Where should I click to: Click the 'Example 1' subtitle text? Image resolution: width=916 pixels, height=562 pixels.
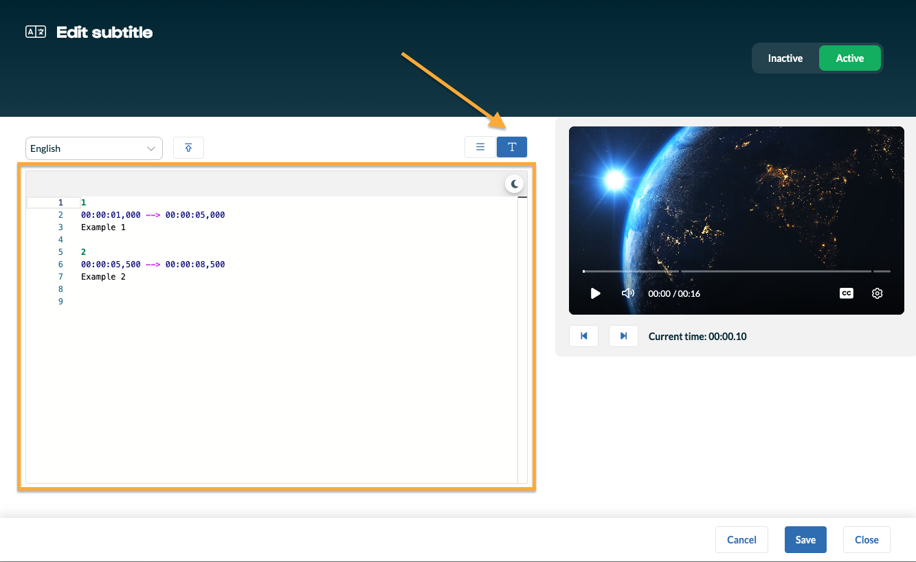tap(103, 227)
